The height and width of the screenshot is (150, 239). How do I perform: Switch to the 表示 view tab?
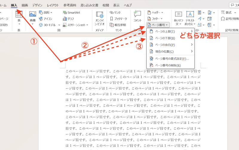[116, 5]
